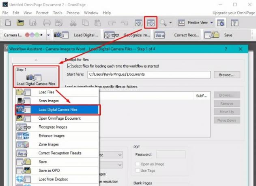Screen dimensions: 256x186
Task: Open the Format menu
Action: pyautogui.click(x=42, y=13)
